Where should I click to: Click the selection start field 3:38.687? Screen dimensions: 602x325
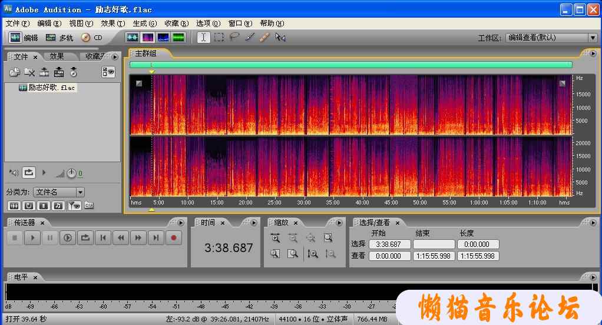tap(390, 244)
